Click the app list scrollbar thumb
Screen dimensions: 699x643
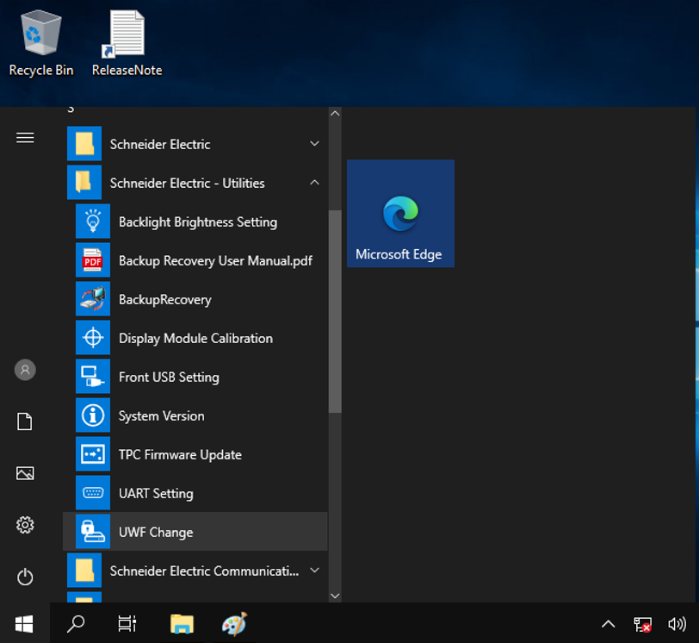point(335,311)
